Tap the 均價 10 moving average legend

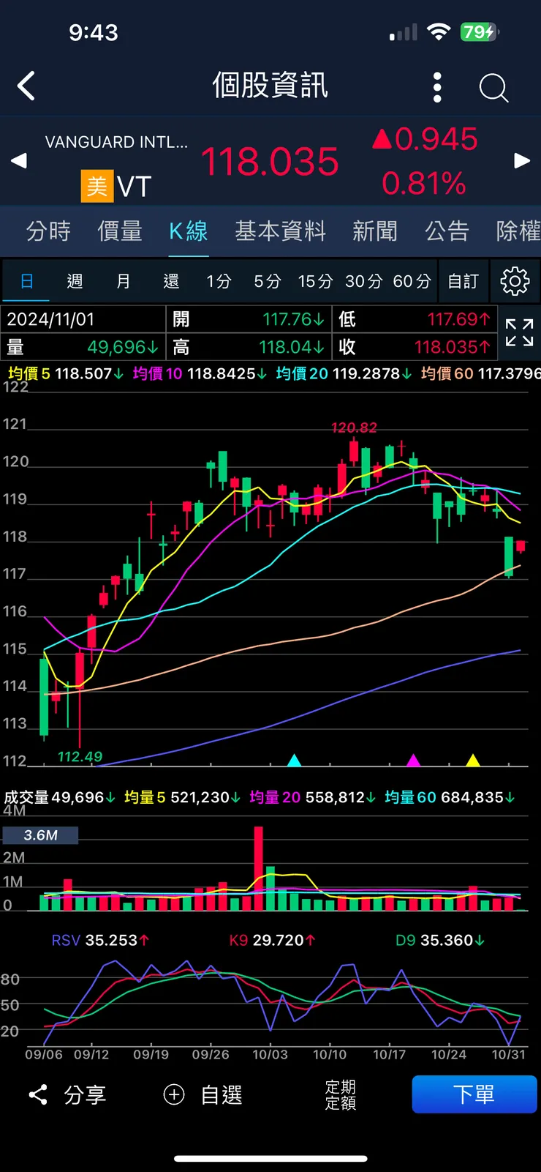click(x=200, y=374)
